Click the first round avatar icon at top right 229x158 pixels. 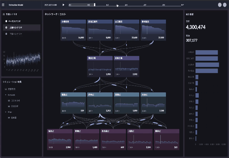click(220, 5)
